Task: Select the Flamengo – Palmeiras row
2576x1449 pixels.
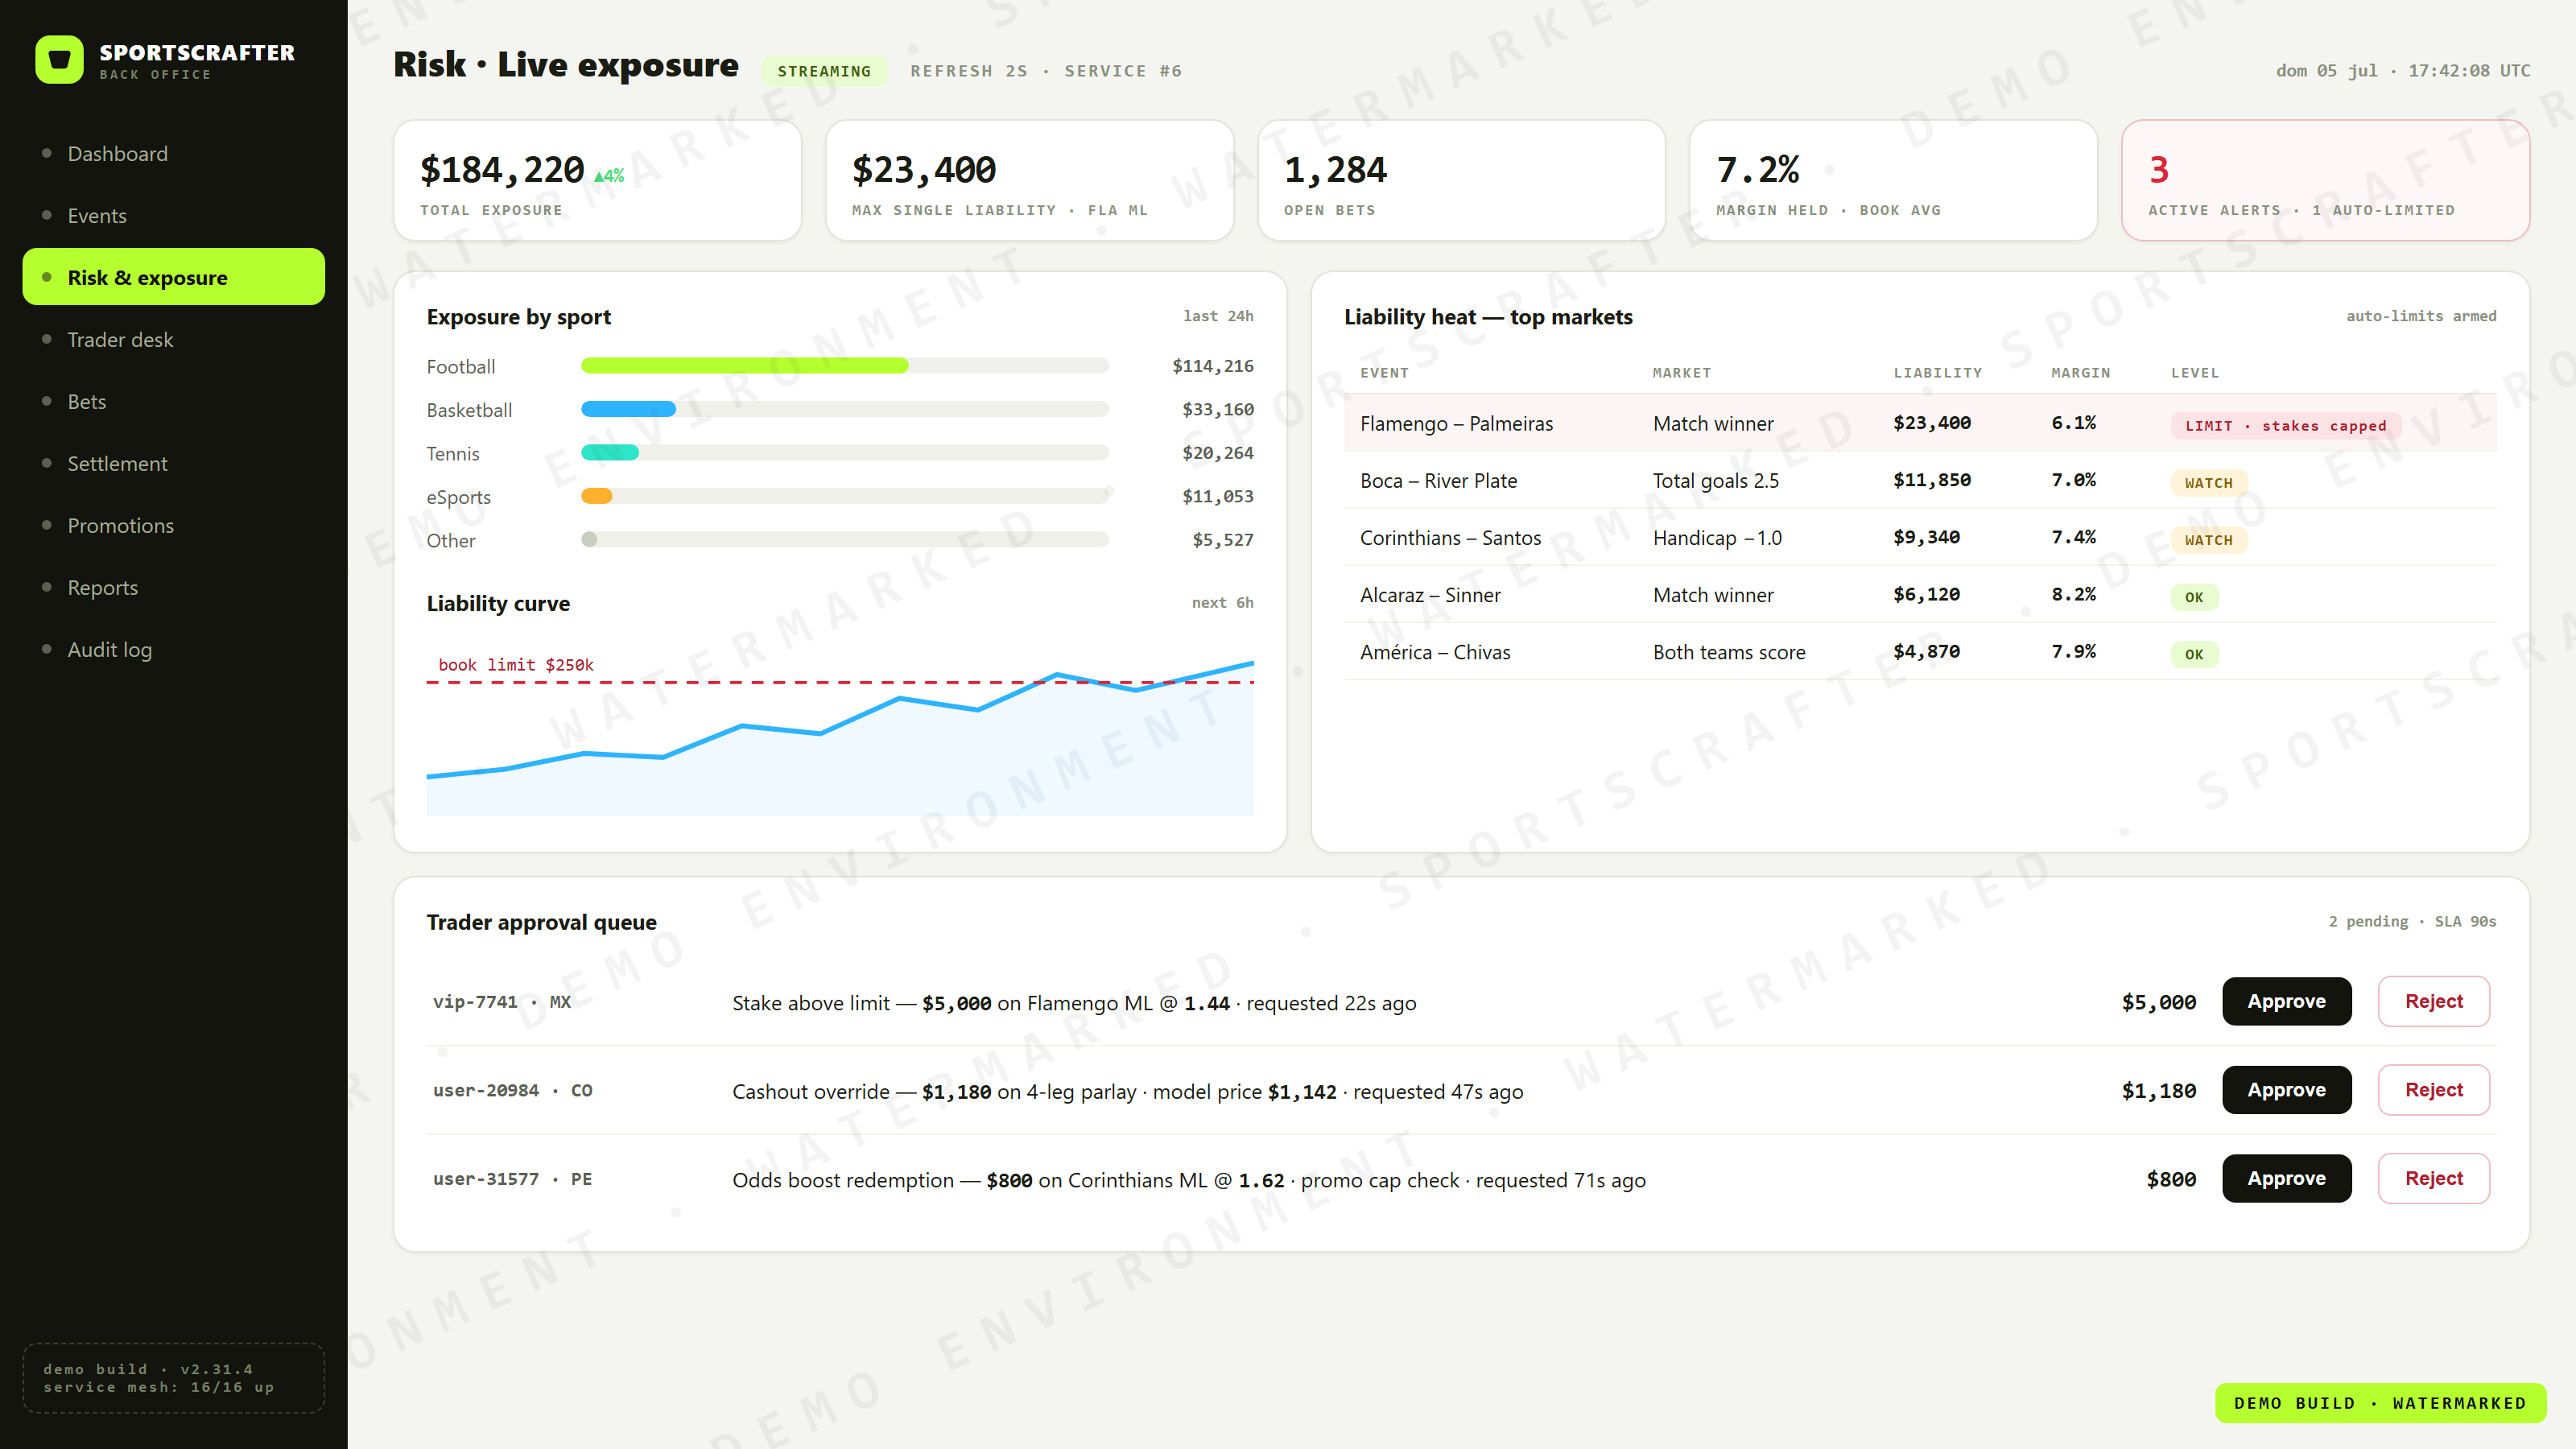Action: (x=1920, y=423)
